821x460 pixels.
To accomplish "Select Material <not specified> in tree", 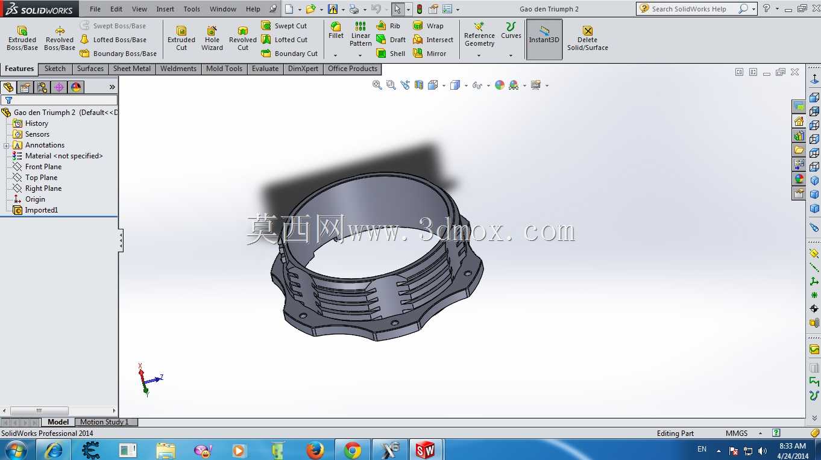I will 64,156.
